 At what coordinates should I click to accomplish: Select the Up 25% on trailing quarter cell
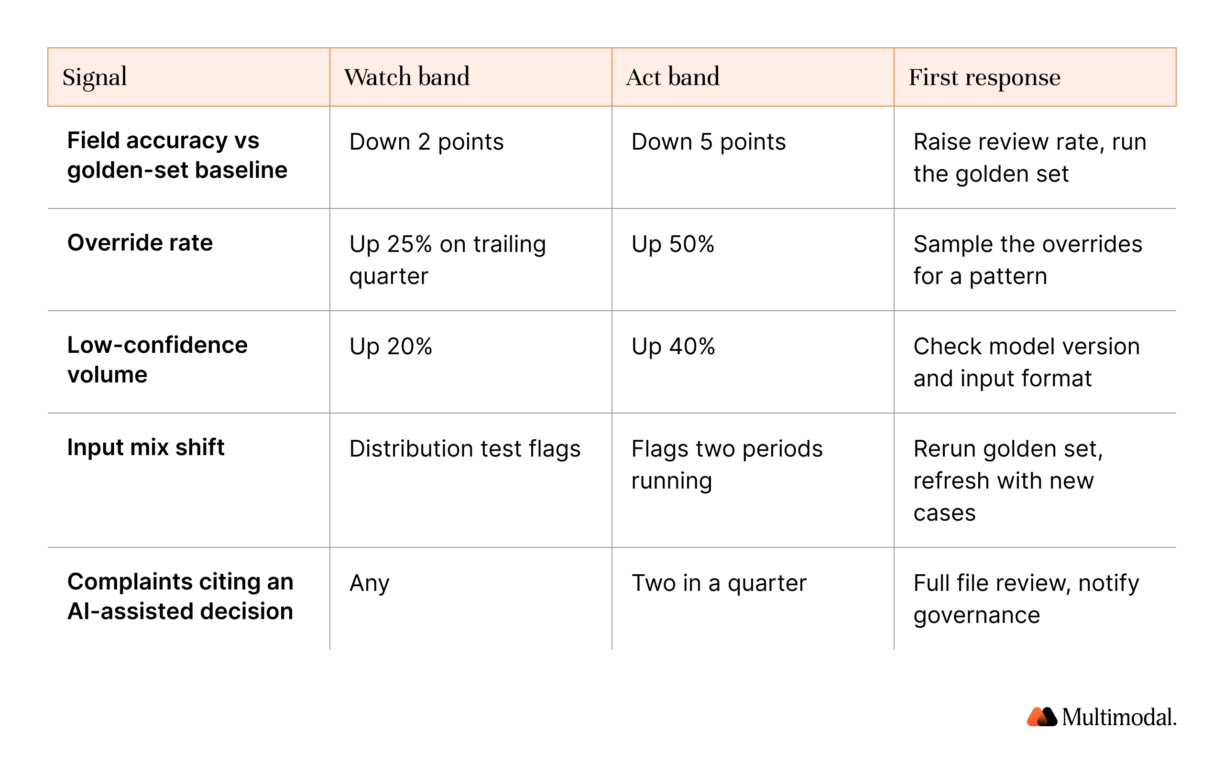[x=448, y=260]
